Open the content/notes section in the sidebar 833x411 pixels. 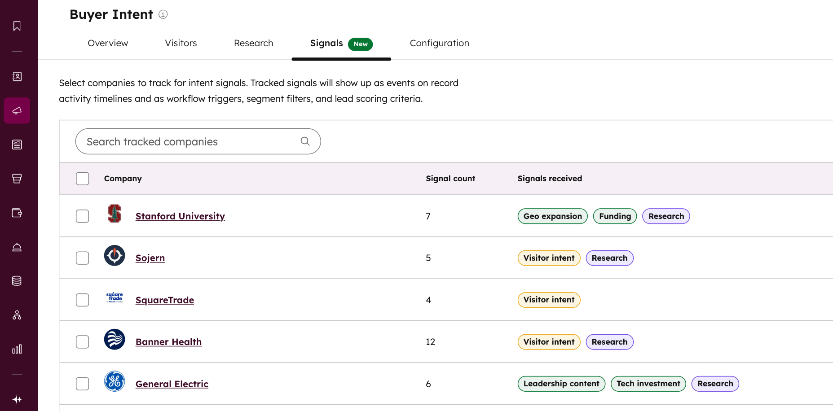(17, 144)
